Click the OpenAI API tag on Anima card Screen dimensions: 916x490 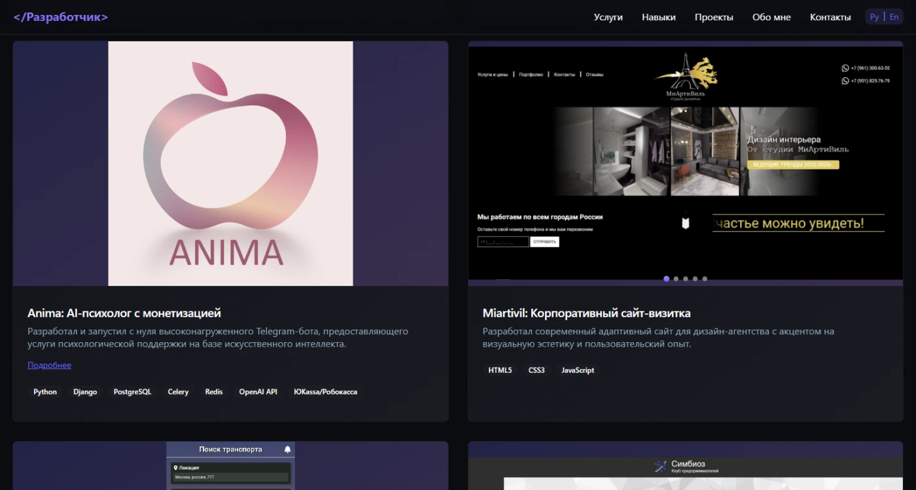[258, 392]
